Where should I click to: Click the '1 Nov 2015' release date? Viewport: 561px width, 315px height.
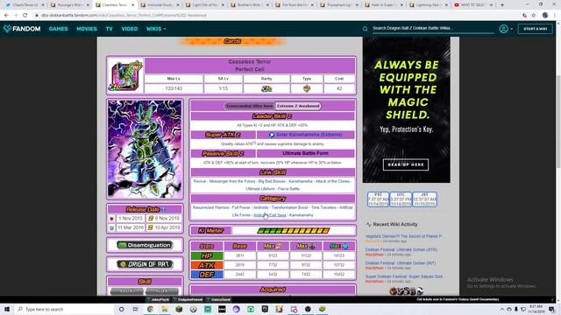131,218
